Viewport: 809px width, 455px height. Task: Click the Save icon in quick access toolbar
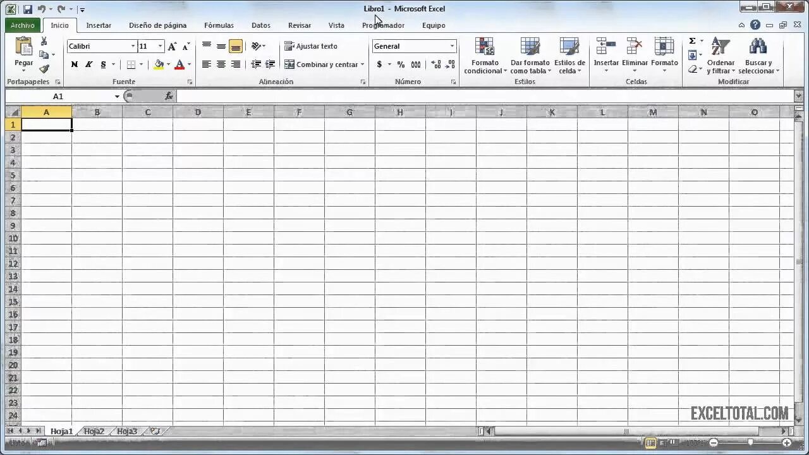click(28, 9)
